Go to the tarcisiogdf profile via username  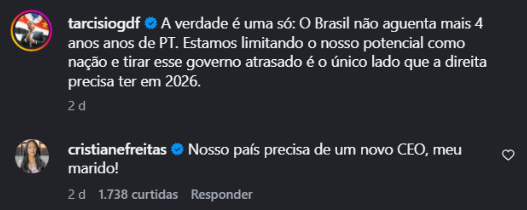104,24
